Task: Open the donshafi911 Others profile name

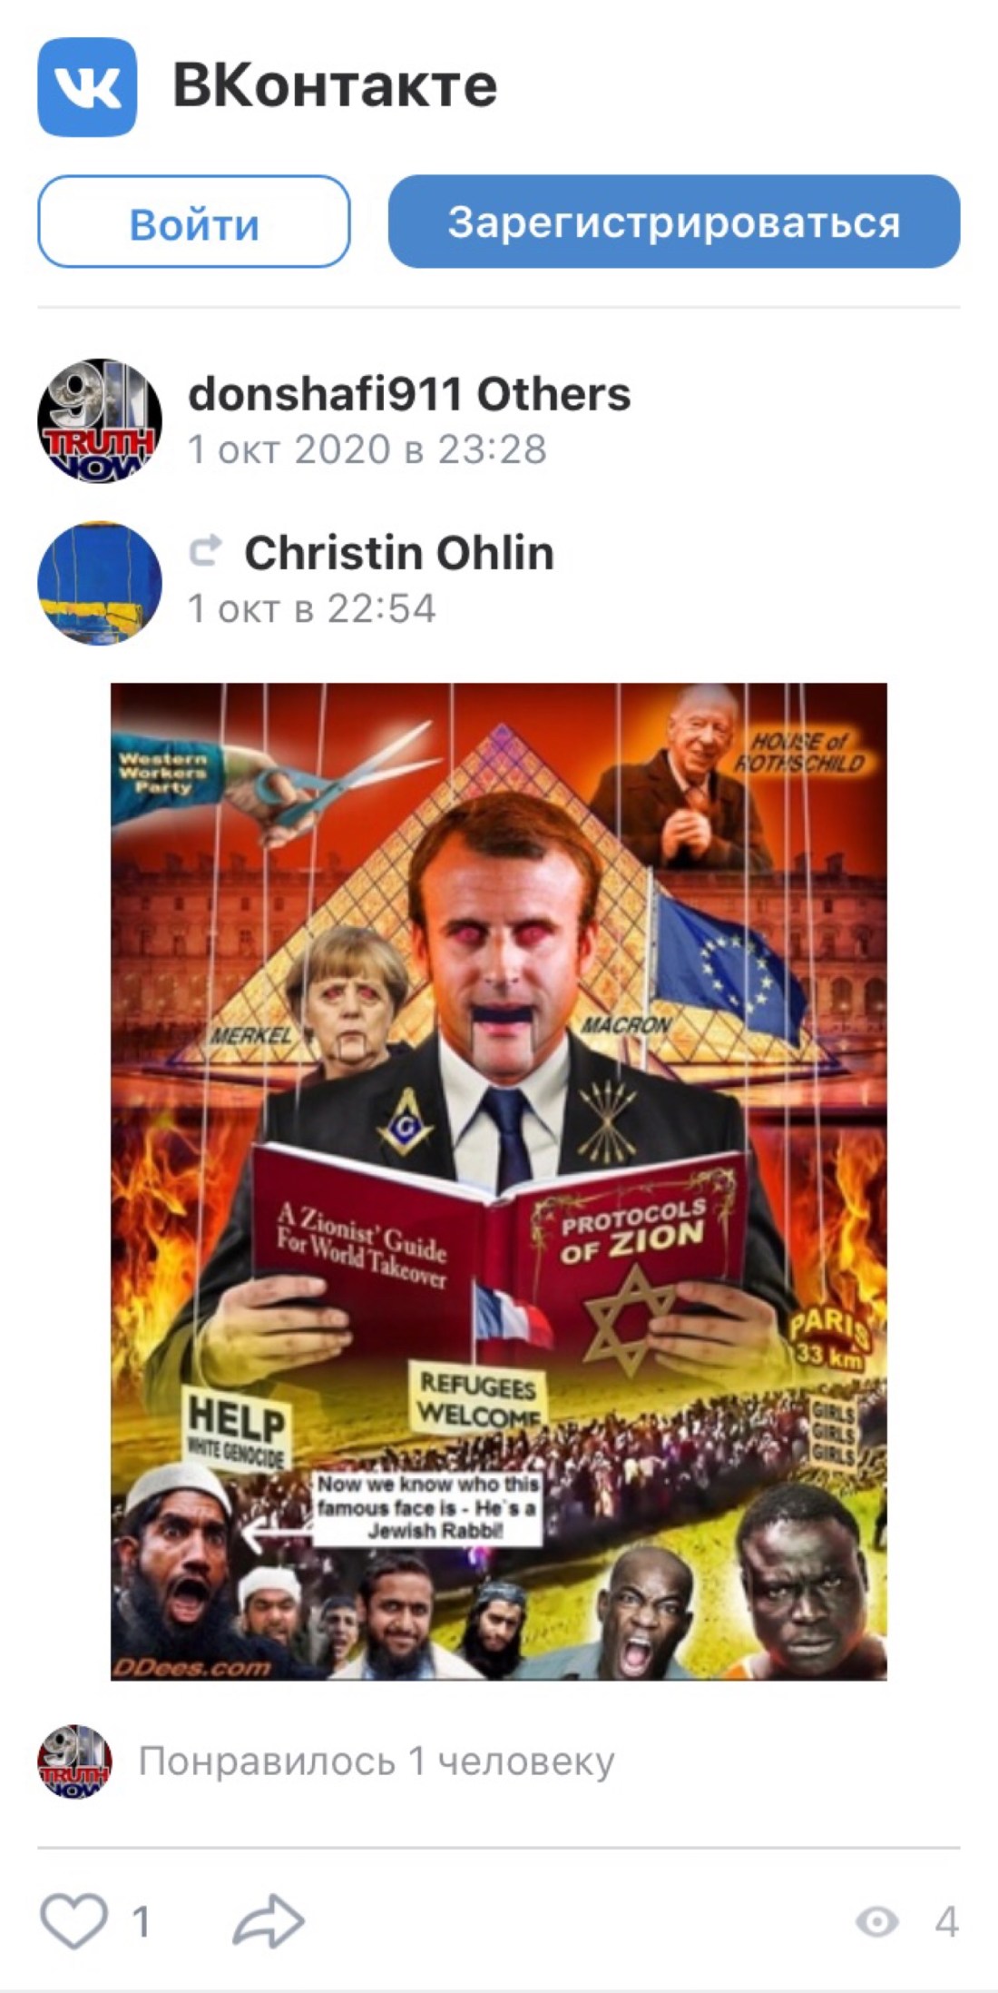Action: click(409, 394)
